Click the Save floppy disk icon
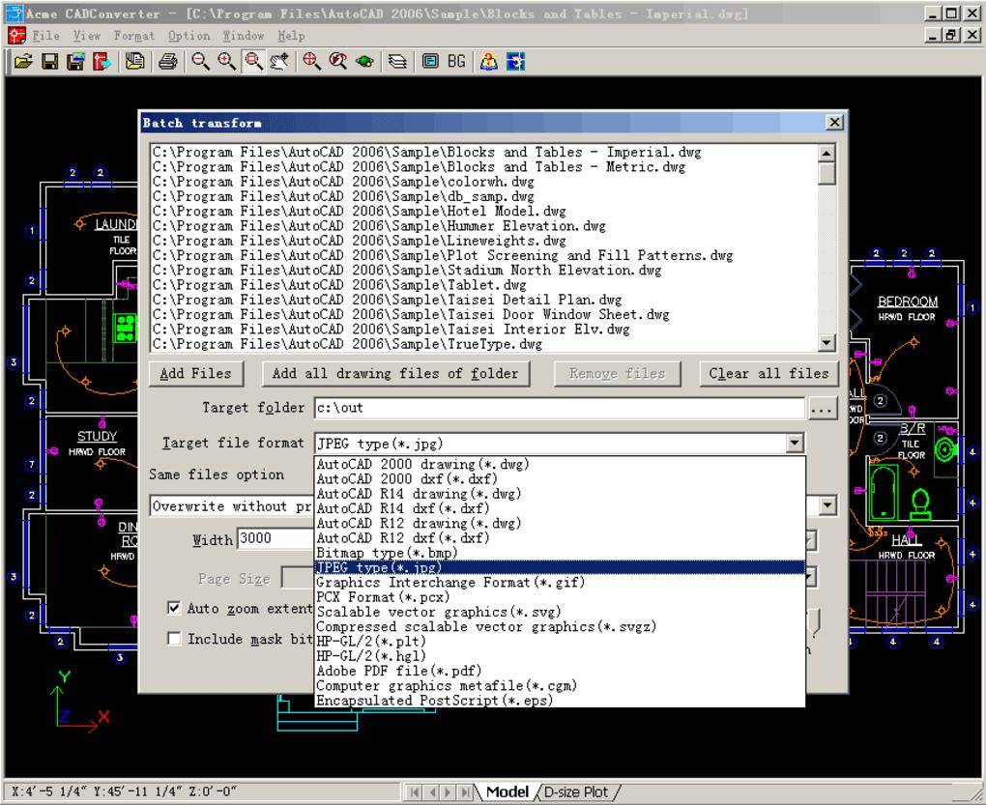 coord(47,61)
